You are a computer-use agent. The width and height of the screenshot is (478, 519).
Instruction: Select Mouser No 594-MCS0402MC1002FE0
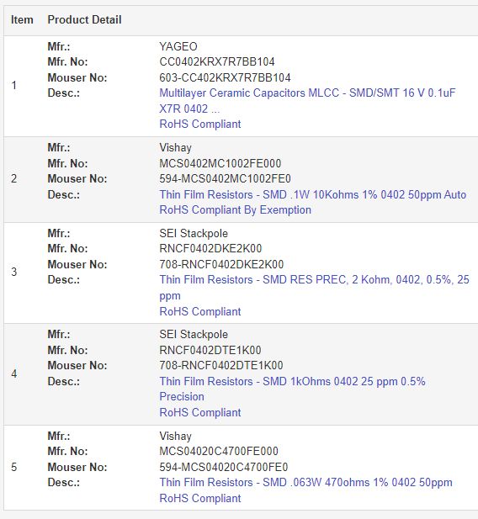point(225,178)
